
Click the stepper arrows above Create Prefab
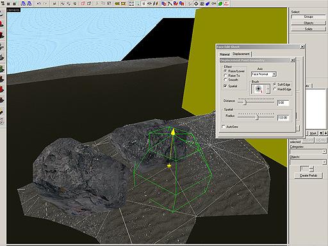click(x=311, y=168)
